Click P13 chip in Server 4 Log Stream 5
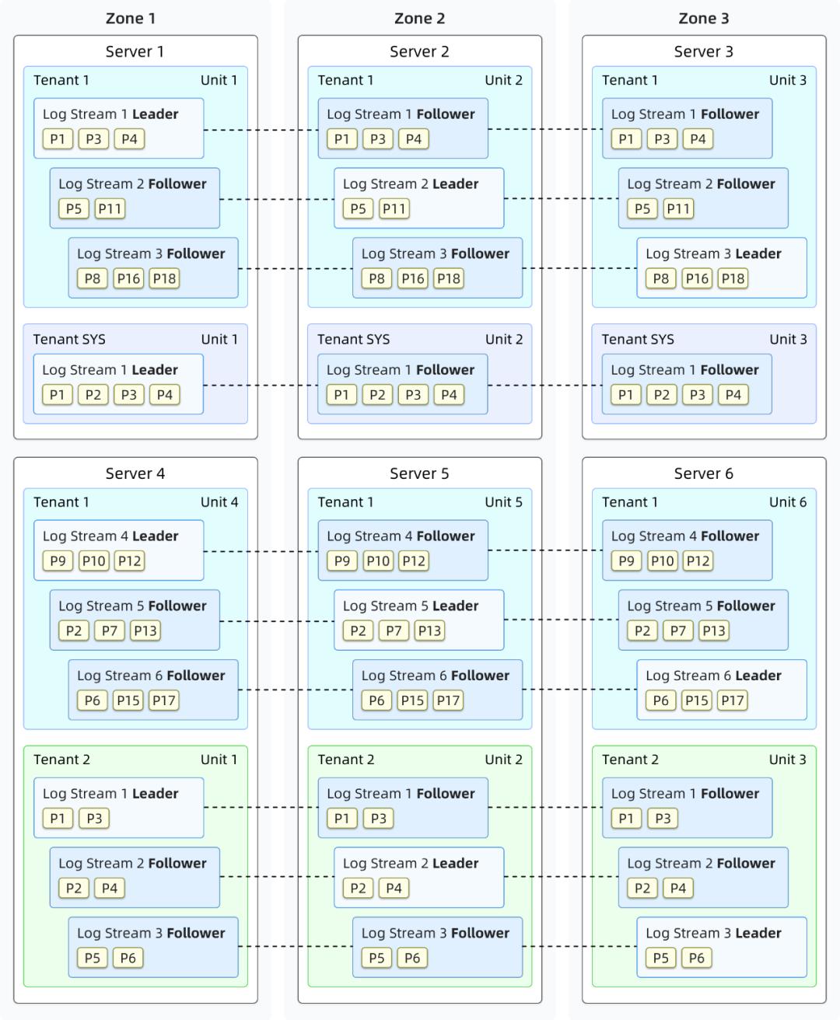 [x=145, y=631]
